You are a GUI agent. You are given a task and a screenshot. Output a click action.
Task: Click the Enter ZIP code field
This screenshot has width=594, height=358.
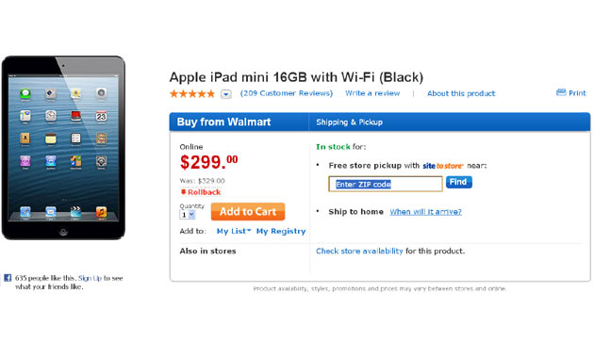pos(386,185)
